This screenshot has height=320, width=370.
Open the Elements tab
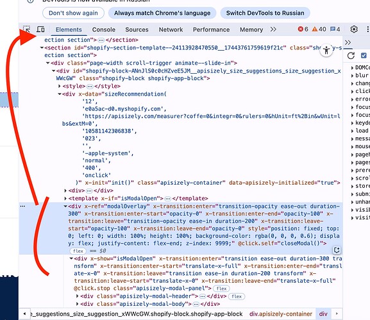point(69,29)
